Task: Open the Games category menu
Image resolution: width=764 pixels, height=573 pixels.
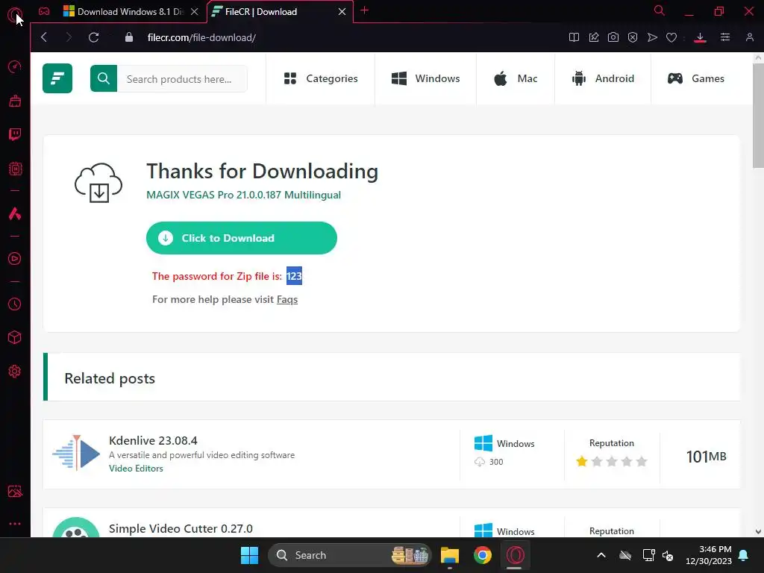Action: [x=696, y=78]
